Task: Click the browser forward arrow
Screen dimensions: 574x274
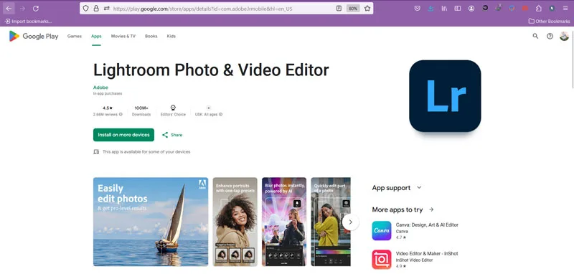Action: (x=22, y=9)
